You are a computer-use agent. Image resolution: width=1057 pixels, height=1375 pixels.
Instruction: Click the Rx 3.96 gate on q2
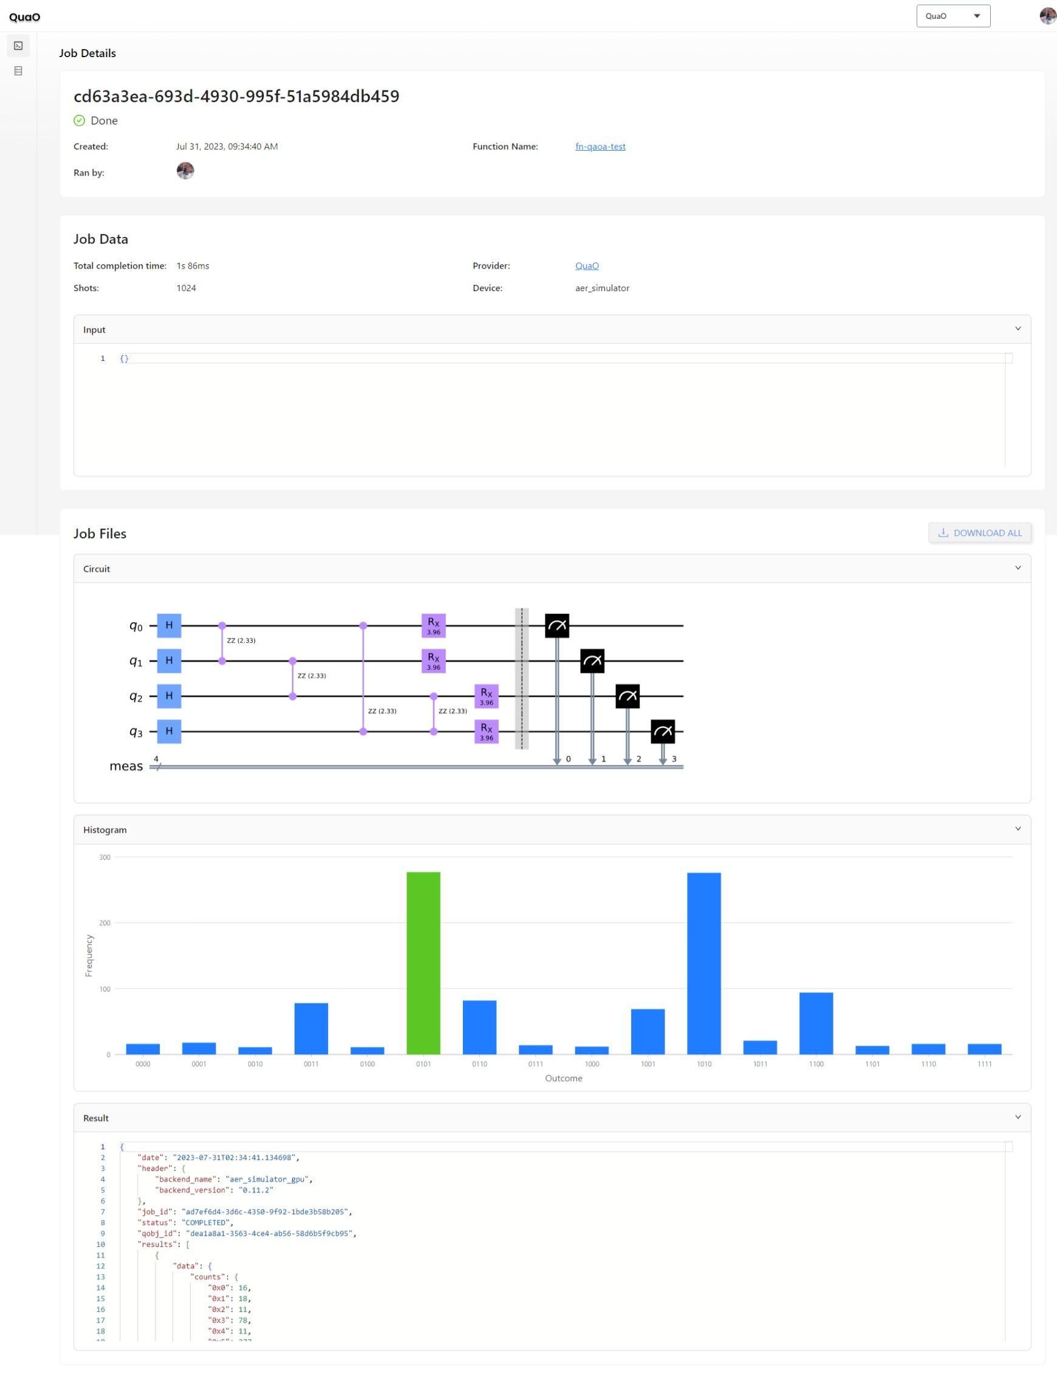(487, 696)
